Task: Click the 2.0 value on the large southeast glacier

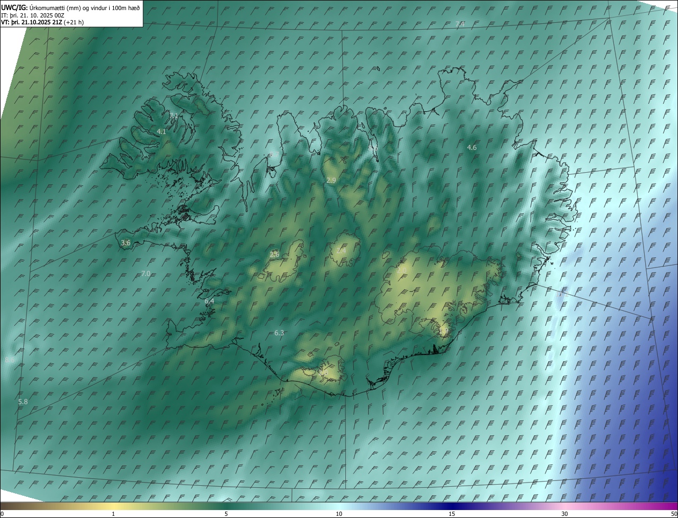Action: 402,270
